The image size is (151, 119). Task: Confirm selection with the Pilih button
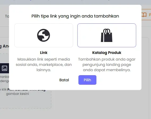(87, 80)
